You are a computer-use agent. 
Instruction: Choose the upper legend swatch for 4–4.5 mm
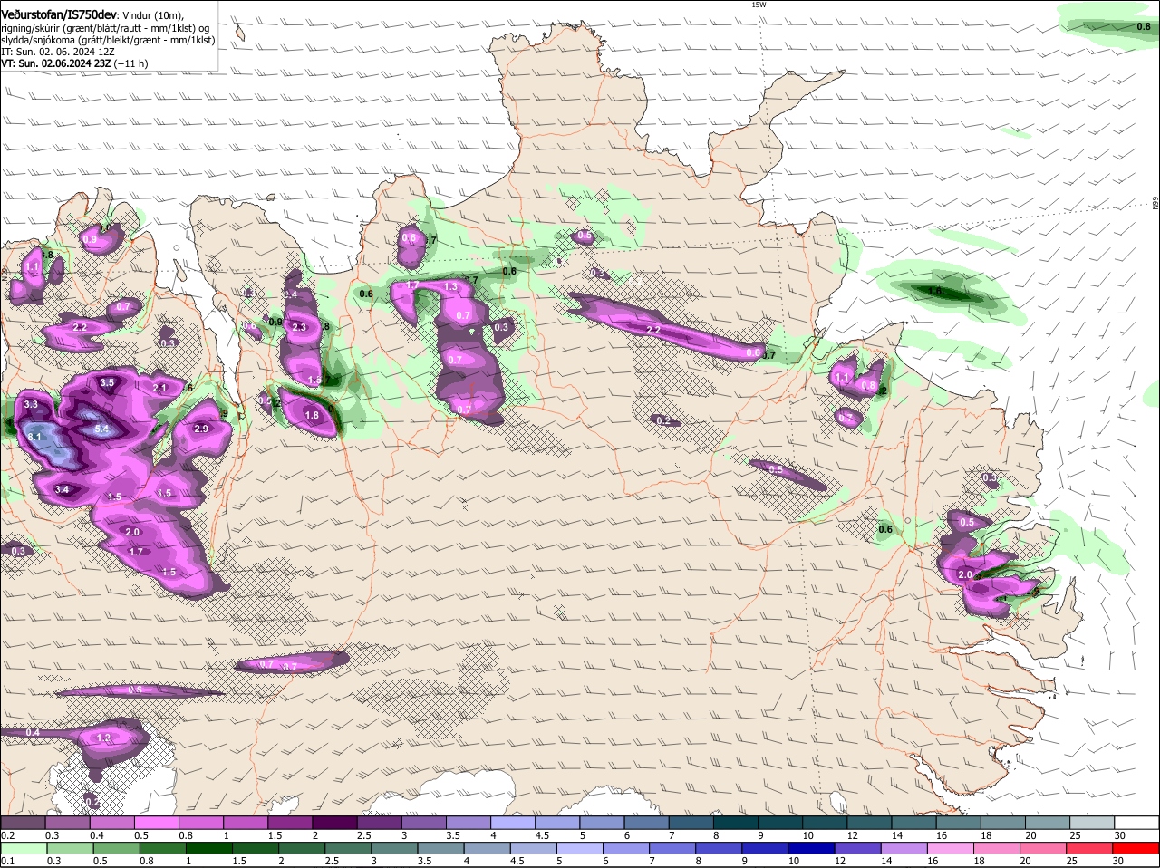514,823
